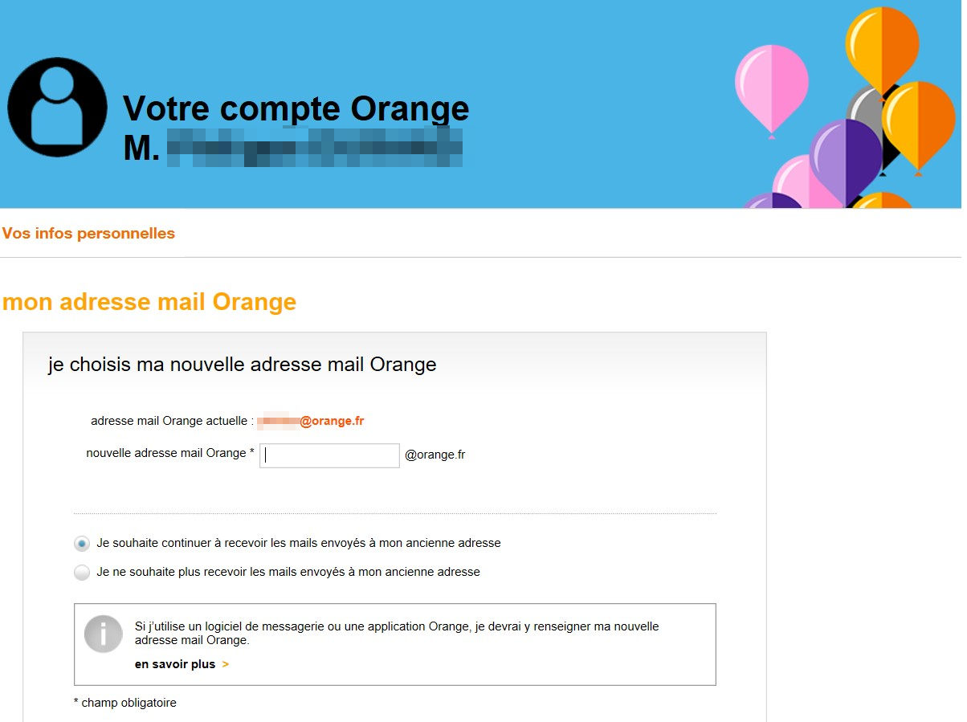Click the gray info "i" icon
Viewport: 967px width, 722px height.
104,634
